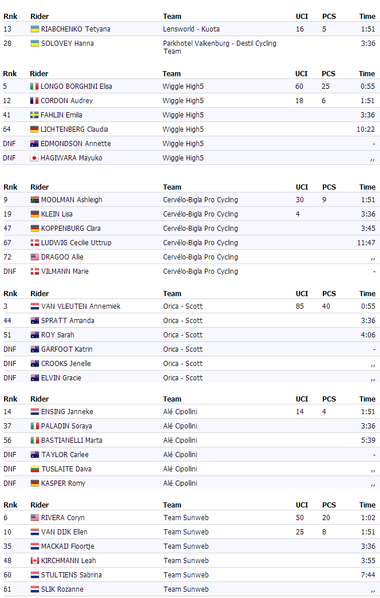This screenshot has width=380, height=598.
Task: Click the Swedish flag beside FAHLIN Emilia
Action: coord(34,115)
